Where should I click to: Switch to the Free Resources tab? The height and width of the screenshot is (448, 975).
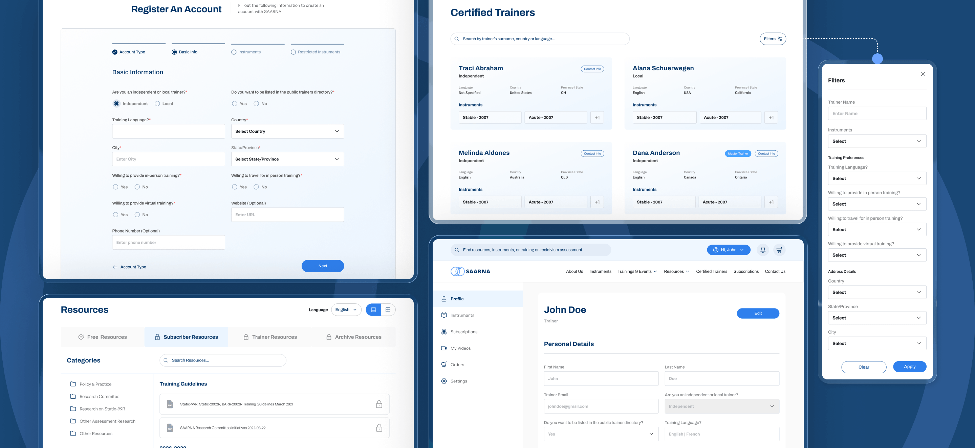(x=103, y=337)
